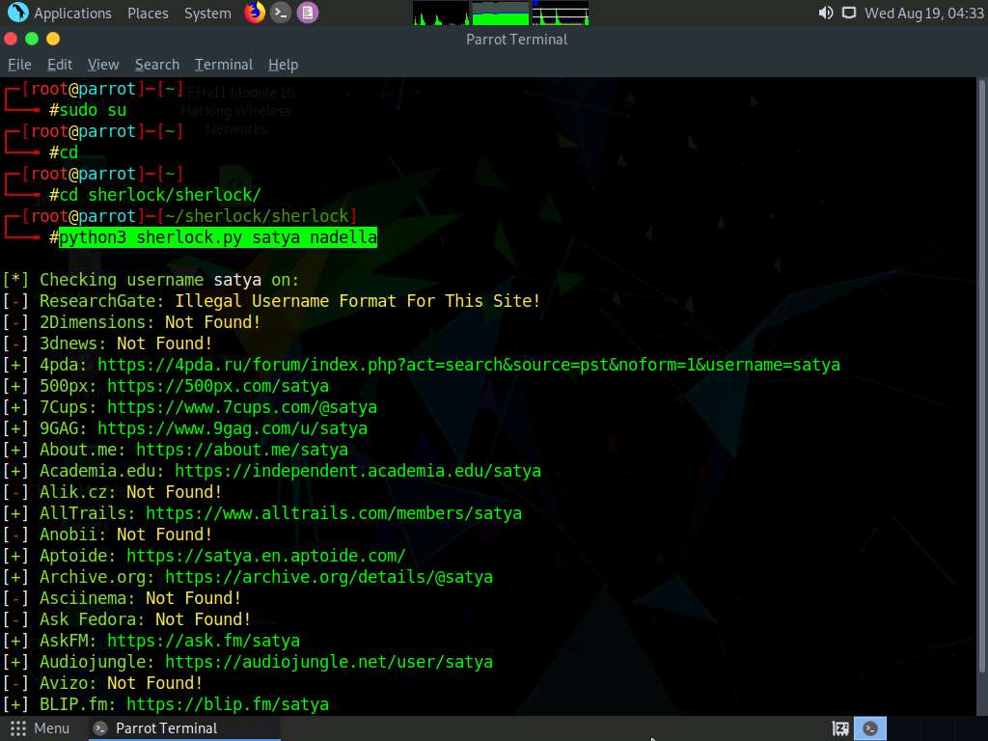Open the audiojungle.net/user/satya URL

pos(329,662)
